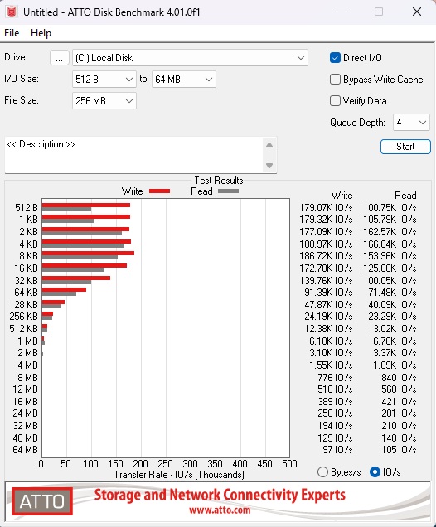
Task: Select the IO/s radio button
Action: tap(375, 471)
